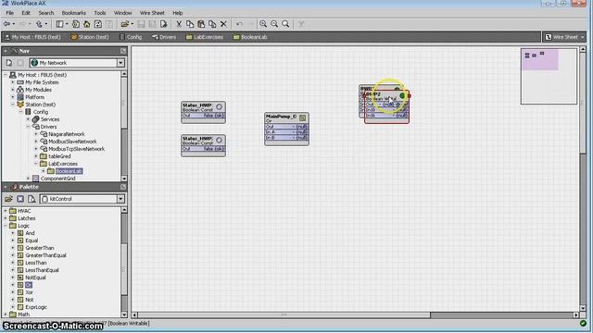Open the Search menu

tap(46, 13)
